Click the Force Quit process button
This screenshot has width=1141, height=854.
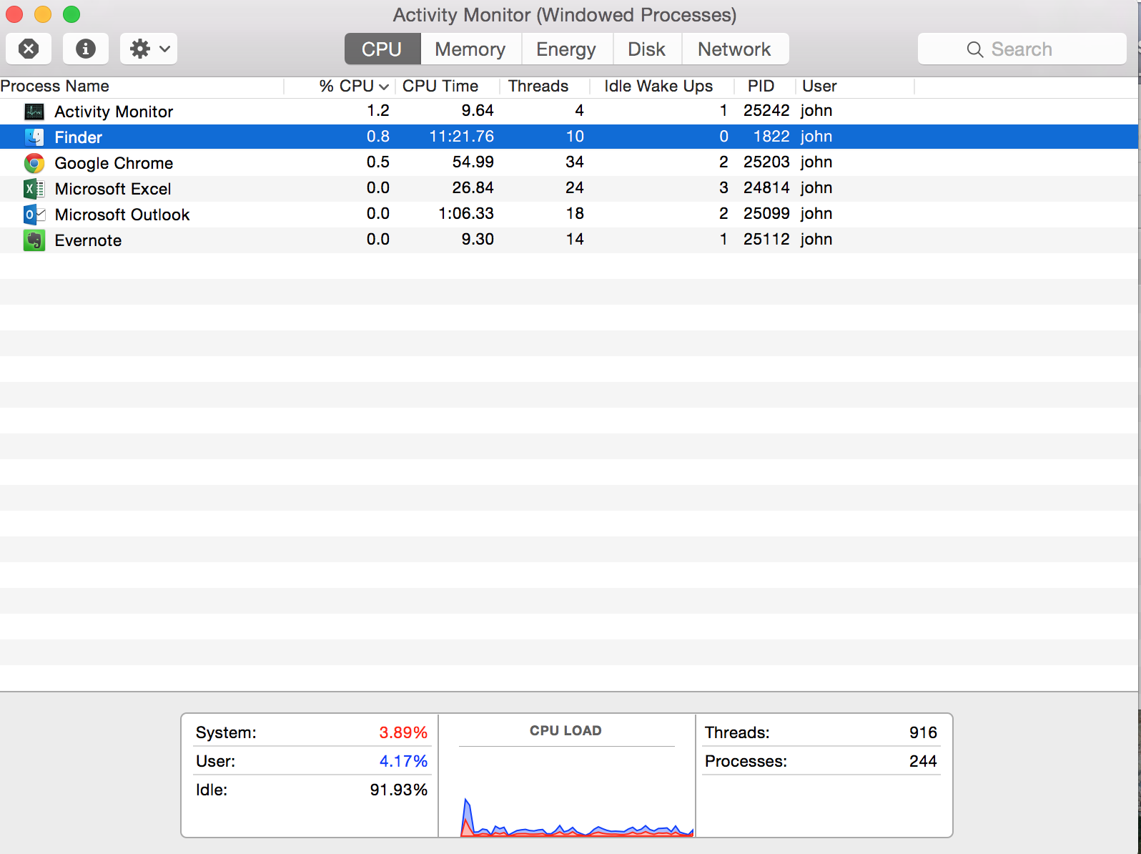click(x=29, y=49)
